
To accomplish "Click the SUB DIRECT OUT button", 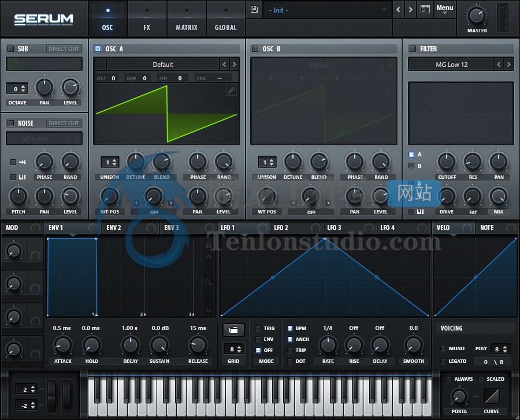I will click(x=64, y=48).
